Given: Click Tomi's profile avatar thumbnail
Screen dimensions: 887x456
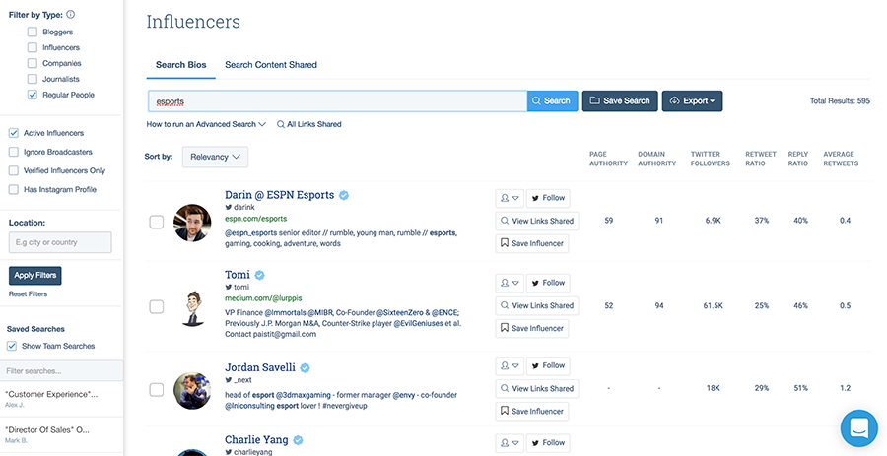Looking at the screenshot, I should 192,306.
